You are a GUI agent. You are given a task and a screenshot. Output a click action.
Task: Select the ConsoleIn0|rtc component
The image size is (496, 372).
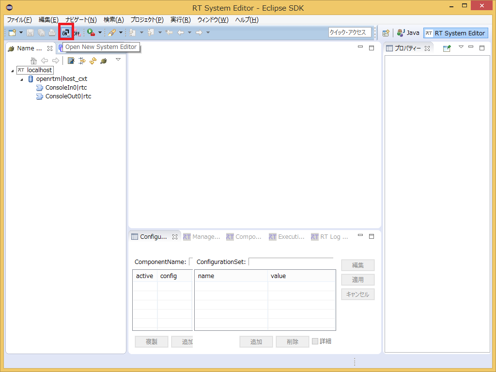tap(62, 88)
